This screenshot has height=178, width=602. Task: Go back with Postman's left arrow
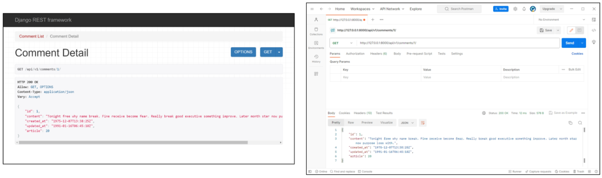[x=321, y=9]
